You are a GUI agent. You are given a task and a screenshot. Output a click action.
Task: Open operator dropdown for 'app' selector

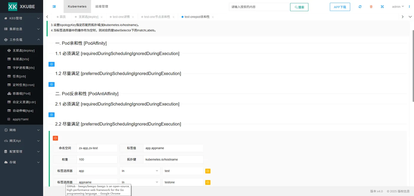click(140, 171)
